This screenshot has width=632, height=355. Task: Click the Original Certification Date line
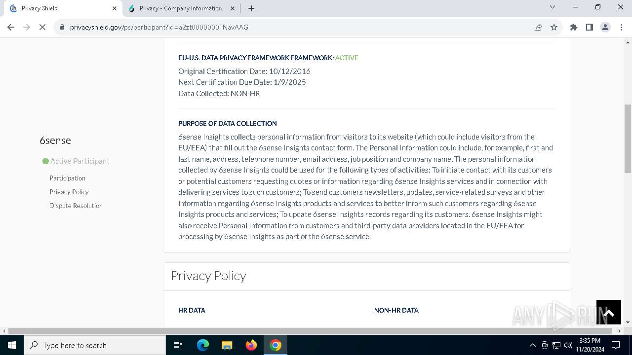[x=244, y=71]
